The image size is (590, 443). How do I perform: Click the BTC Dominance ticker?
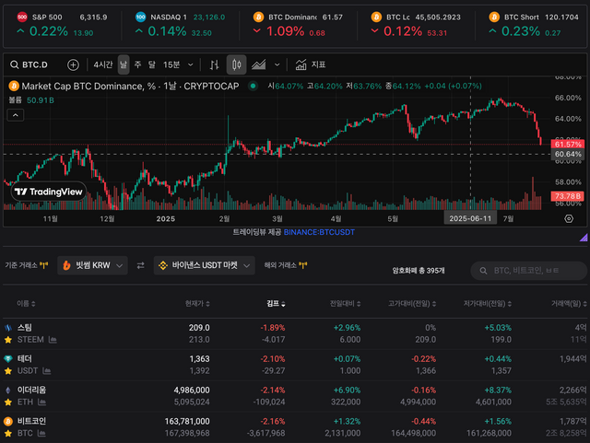(298, 25)
